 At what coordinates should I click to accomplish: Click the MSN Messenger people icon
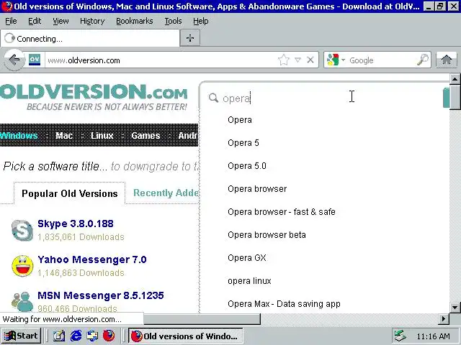[x=22, y=302]
